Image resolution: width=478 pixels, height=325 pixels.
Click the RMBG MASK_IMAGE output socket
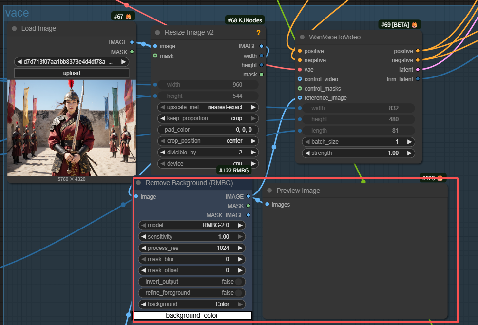coord(248,215)
